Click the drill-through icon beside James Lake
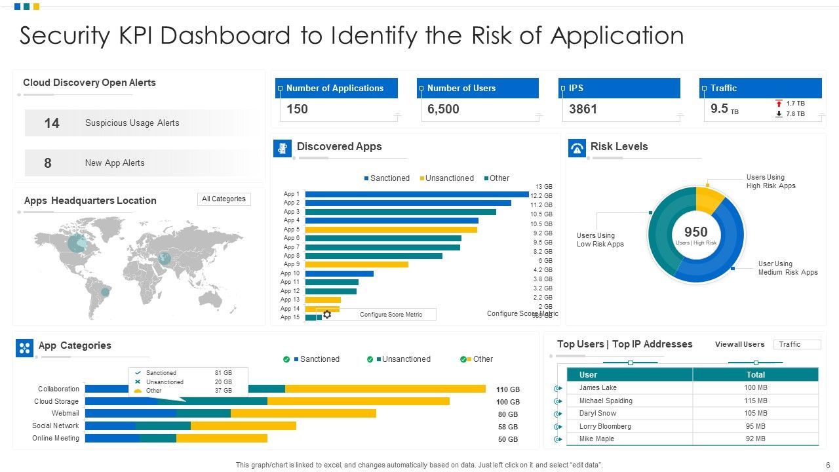Image resolution: width=839 pixels, height=472 pixels. (x=557, y=387)
